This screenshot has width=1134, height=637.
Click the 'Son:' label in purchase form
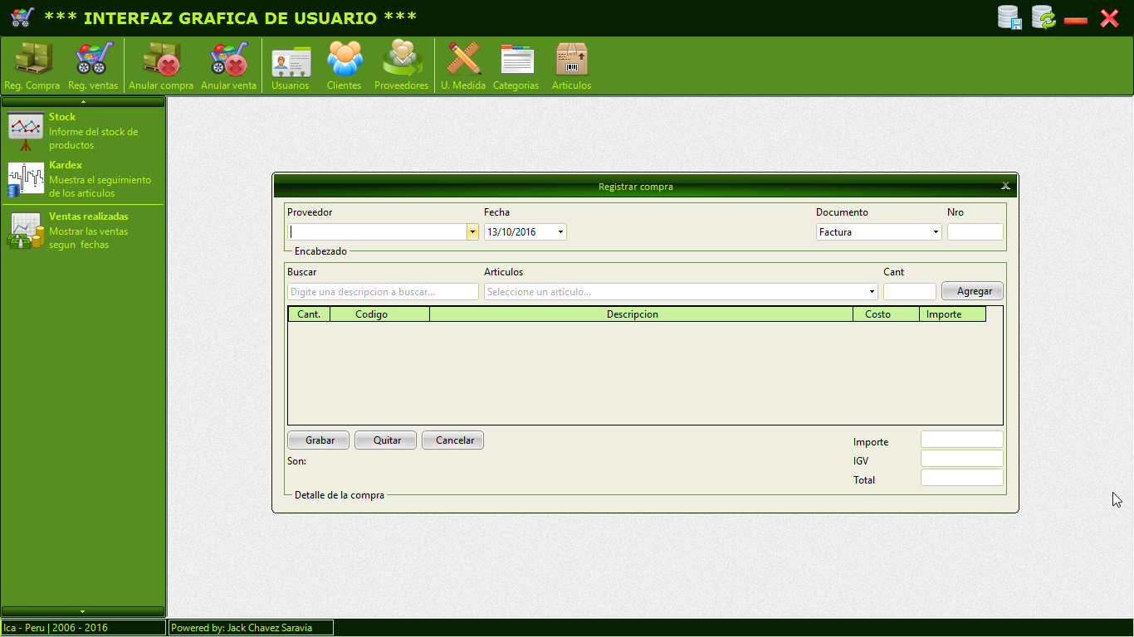coord(296,461)
